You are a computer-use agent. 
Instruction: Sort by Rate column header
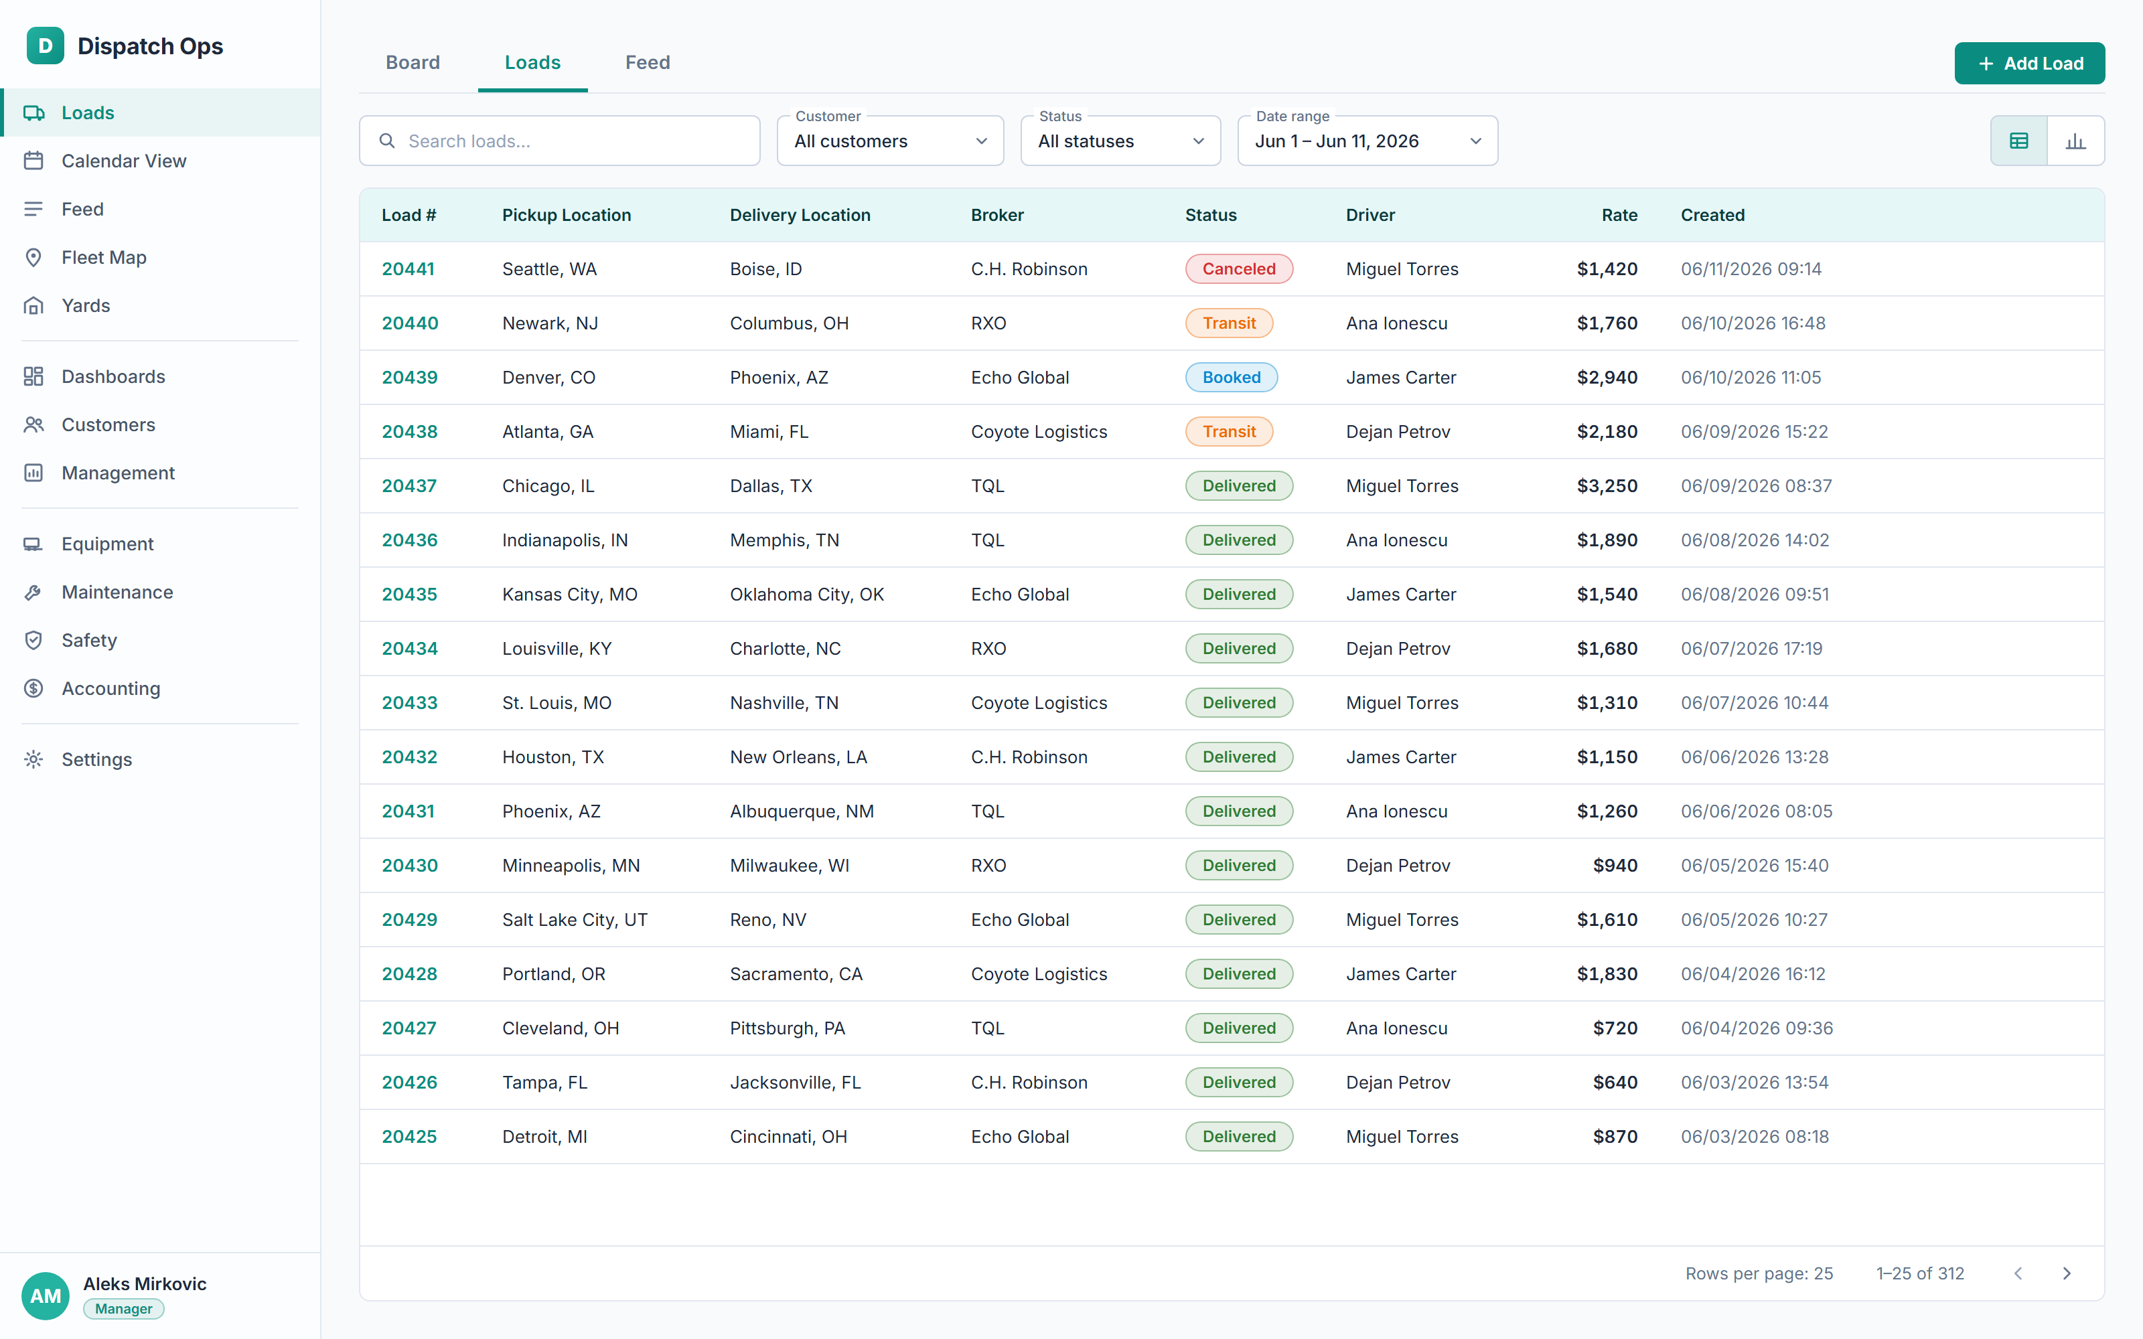pyautogui.click(x=1619, y=215)
